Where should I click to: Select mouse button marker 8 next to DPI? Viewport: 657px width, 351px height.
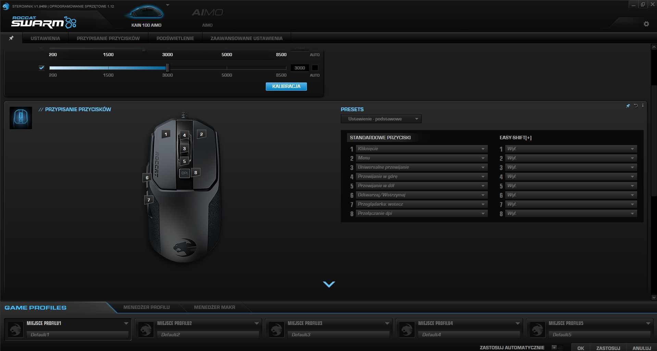click(196, 172)
